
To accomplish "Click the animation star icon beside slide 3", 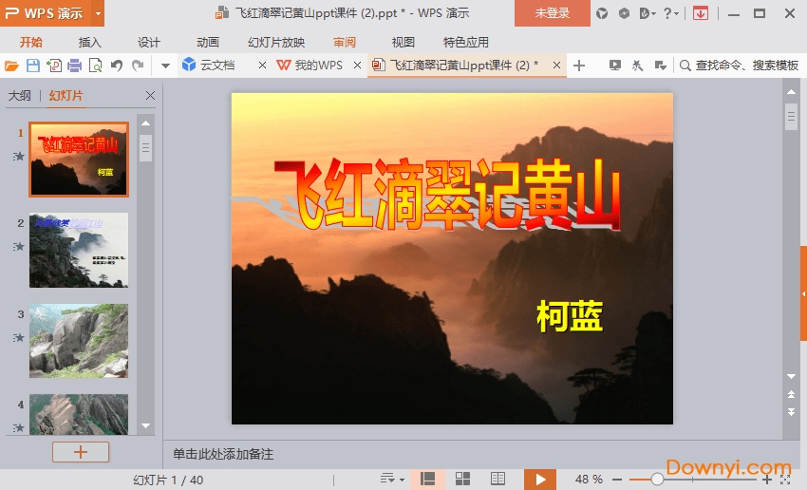I will pos(19,338).
